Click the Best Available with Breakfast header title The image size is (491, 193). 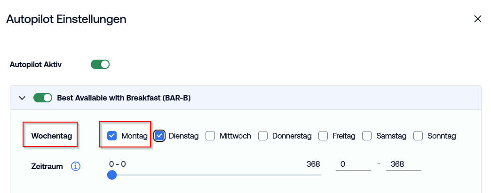(x=124, y=98)
